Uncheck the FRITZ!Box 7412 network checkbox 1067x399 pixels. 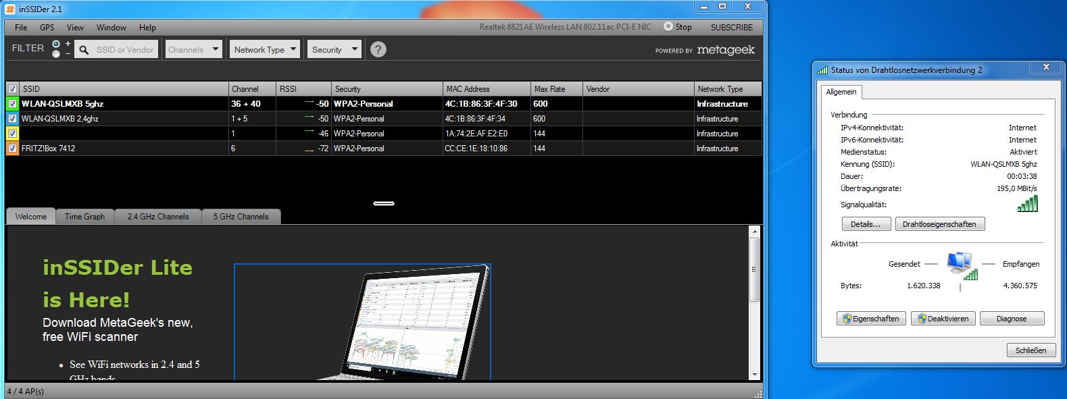12,149
